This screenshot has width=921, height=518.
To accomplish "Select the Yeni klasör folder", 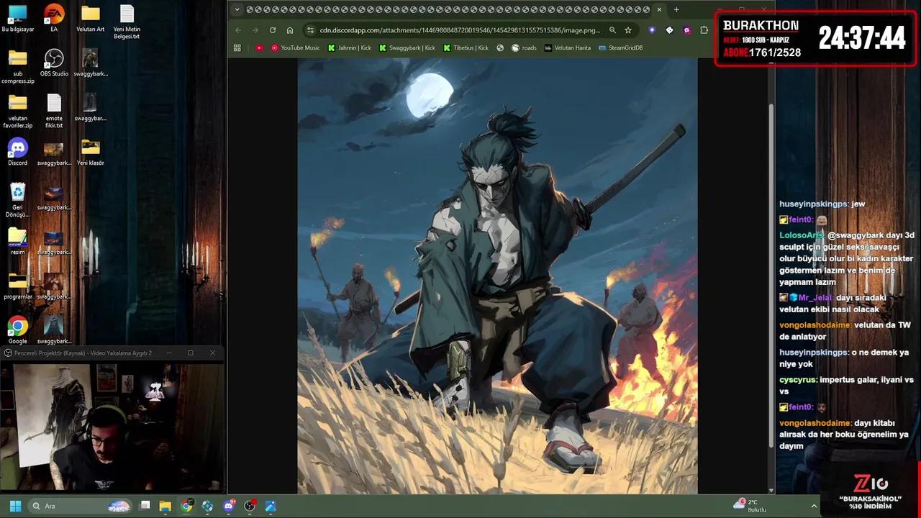I will click(x=91, y=153).
